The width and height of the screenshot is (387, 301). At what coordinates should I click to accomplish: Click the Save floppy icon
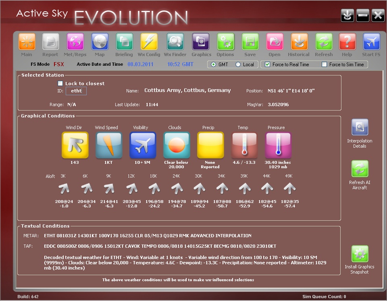coord(250,42)
